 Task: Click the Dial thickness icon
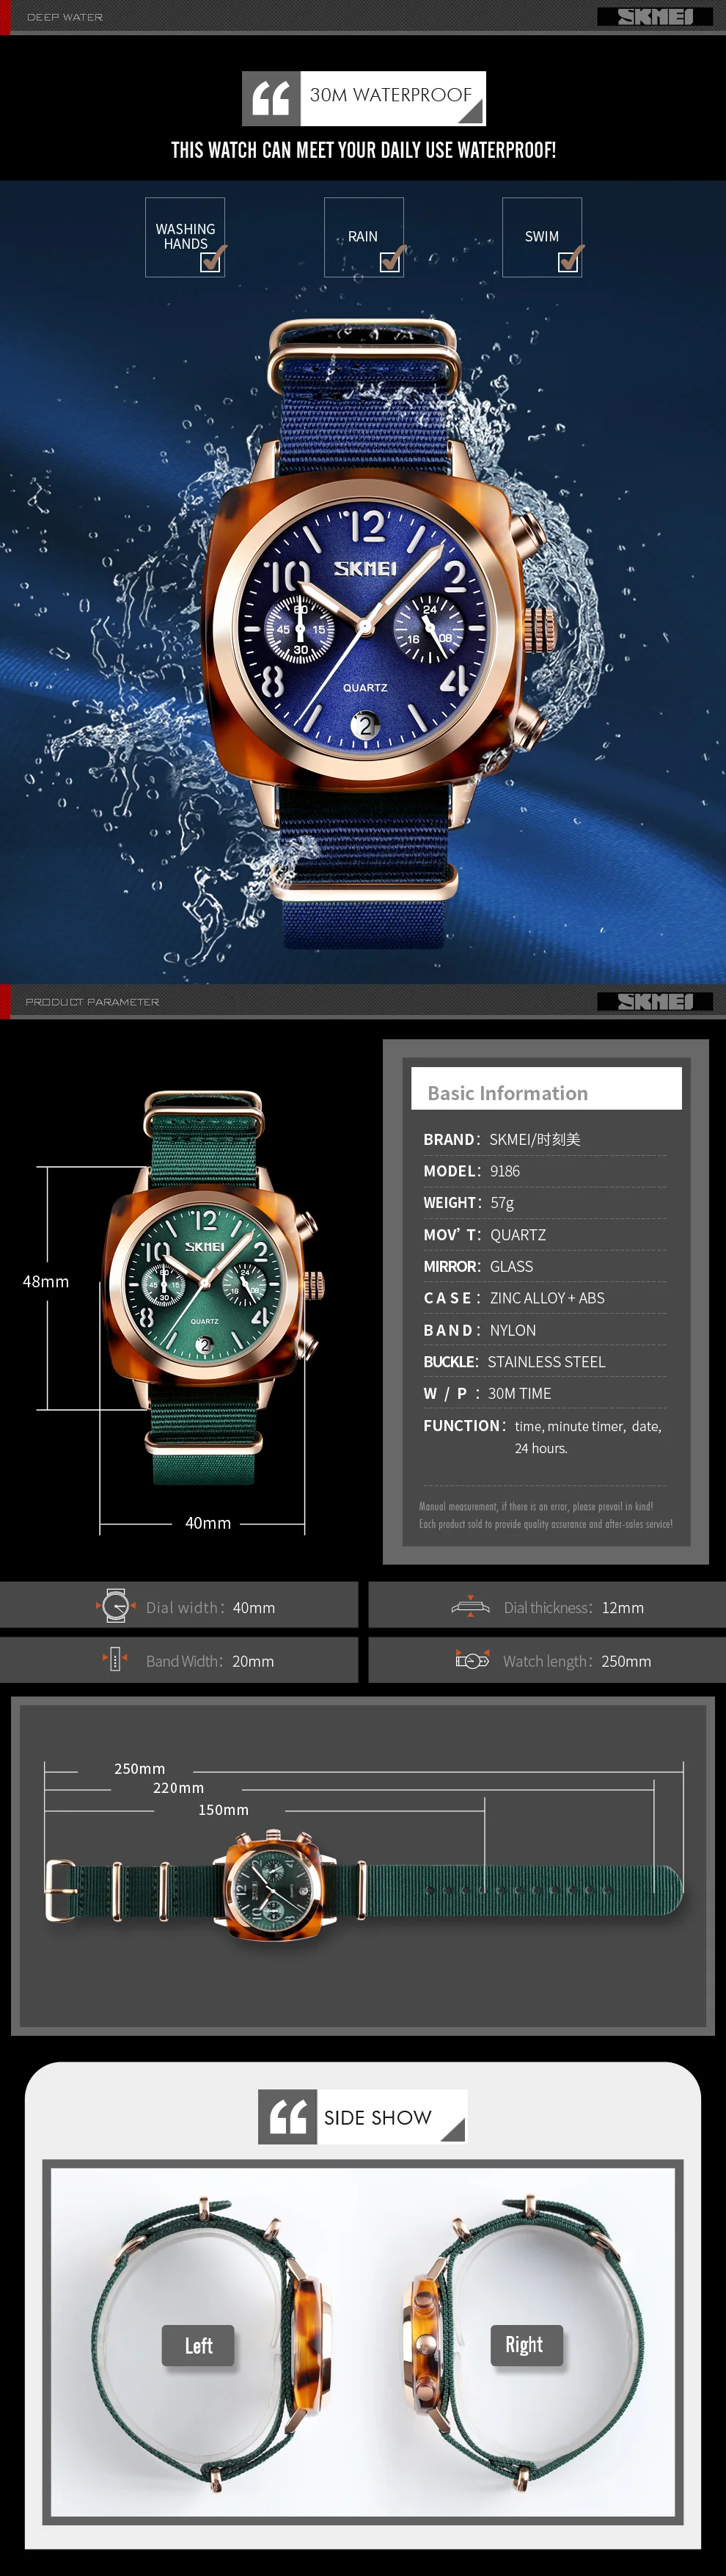point(470,1606)
